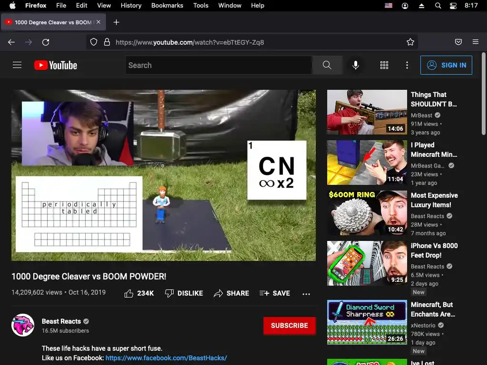Open YouTube guide sidebar menu

tap(17, 65)
